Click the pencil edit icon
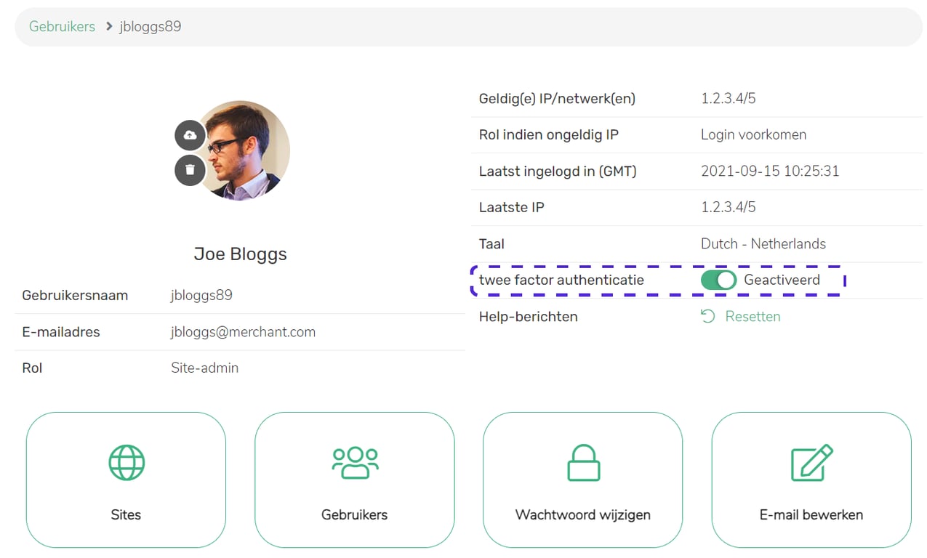Viewport: 927px width, 558px height. pyautogui.click(x=811, y=463)
